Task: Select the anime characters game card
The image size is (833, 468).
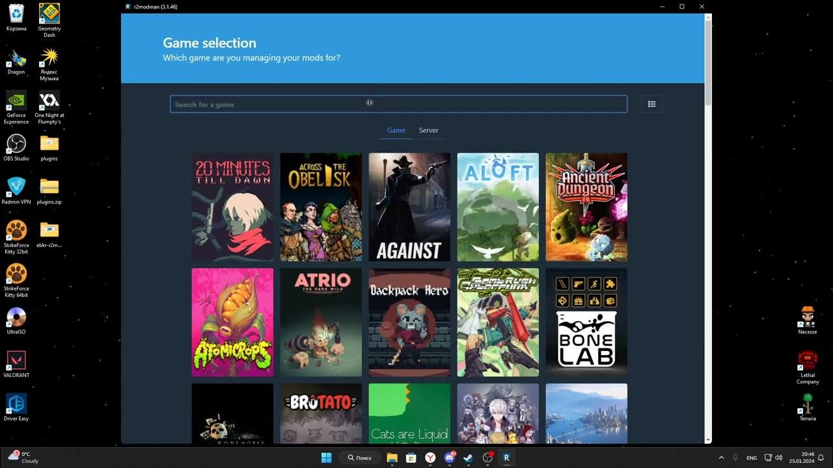Action: [498, 413]
